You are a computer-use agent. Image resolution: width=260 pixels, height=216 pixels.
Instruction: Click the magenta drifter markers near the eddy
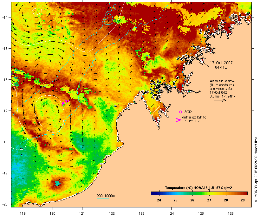coord(65,102)
